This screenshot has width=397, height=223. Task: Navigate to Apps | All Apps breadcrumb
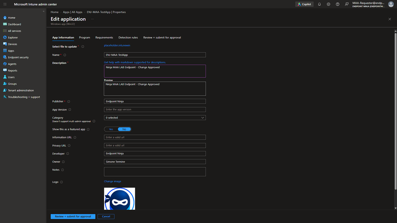click(x=72, y=12)
